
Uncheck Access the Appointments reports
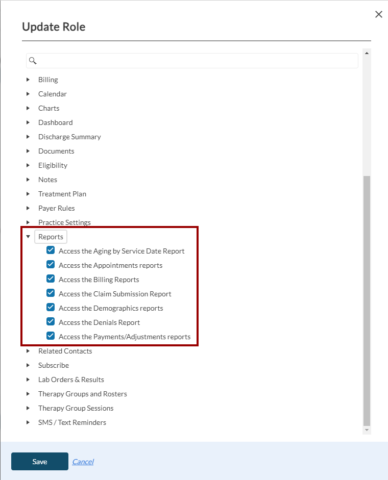click(x=51, y=265)
